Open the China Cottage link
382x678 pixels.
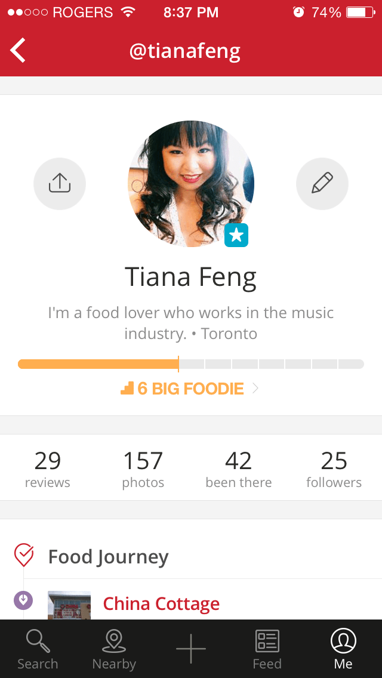(x=161, y=604)
